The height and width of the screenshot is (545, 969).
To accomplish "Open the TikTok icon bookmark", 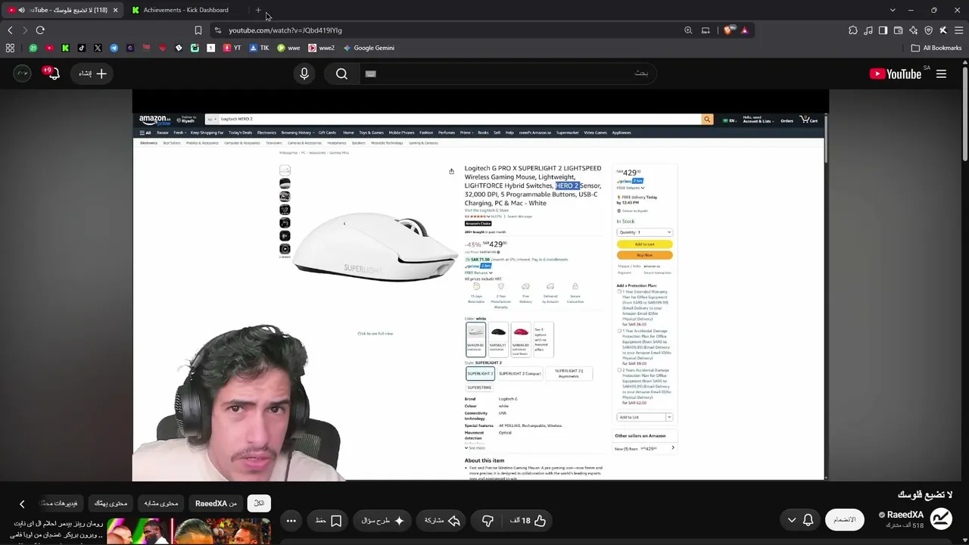I will click(x=82, y=48).
